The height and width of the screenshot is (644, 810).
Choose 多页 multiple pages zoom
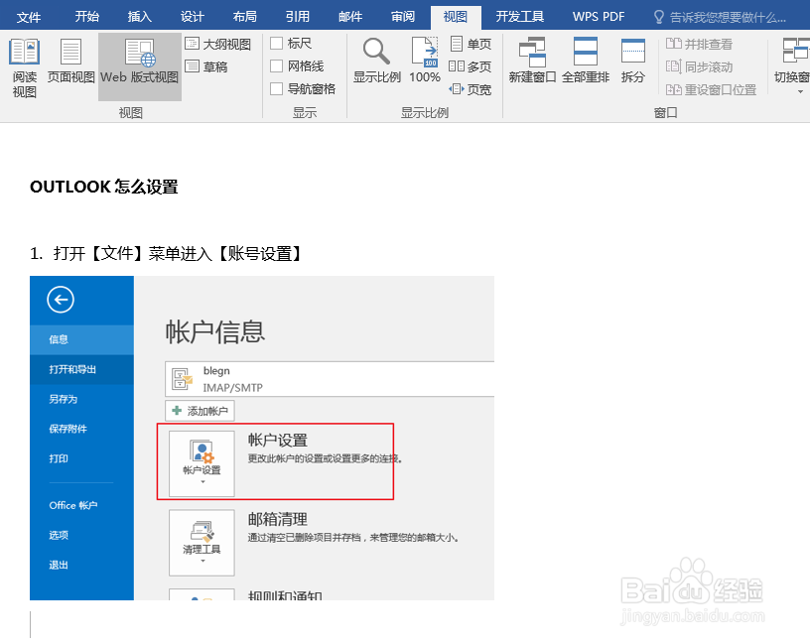click(471, 66)
